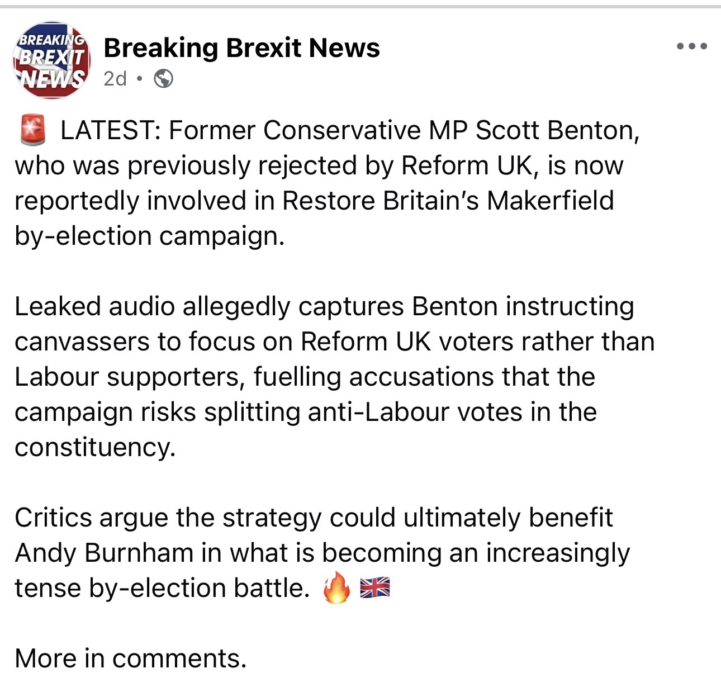Click the globe public audience icon
This screenshot has width=721, height=692.
pos(163,79)
